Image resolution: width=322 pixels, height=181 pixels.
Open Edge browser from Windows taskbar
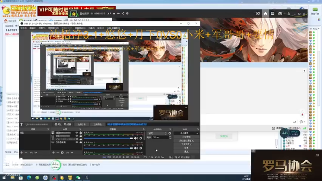pyautogui.click(x=29, y=177)
